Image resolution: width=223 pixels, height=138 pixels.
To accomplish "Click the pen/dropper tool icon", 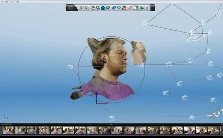I will (131, 8).
